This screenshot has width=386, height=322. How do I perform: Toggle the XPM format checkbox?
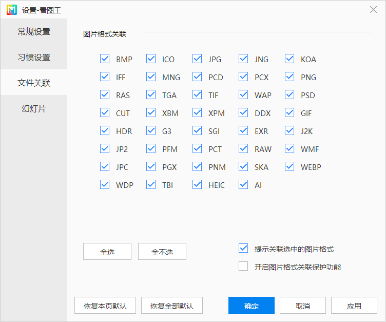click(197, 113)
